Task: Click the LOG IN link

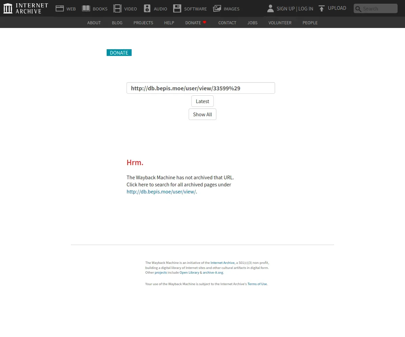Action: pos(306,9)
